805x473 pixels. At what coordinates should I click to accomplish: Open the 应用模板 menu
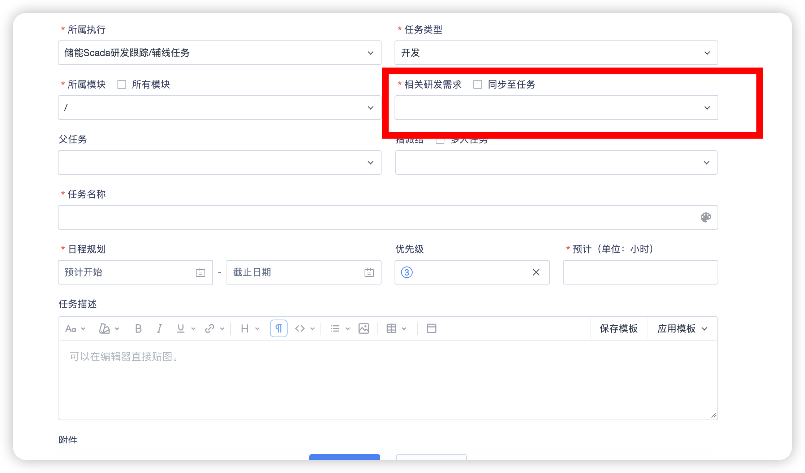682,329
